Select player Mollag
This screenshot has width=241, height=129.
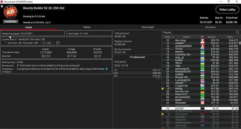pos(200,89)
